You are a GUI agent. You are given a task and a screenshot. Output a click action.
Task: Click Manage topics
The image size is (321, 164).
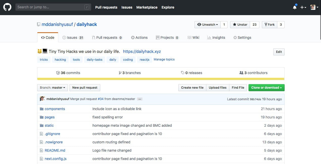point(164,59)
